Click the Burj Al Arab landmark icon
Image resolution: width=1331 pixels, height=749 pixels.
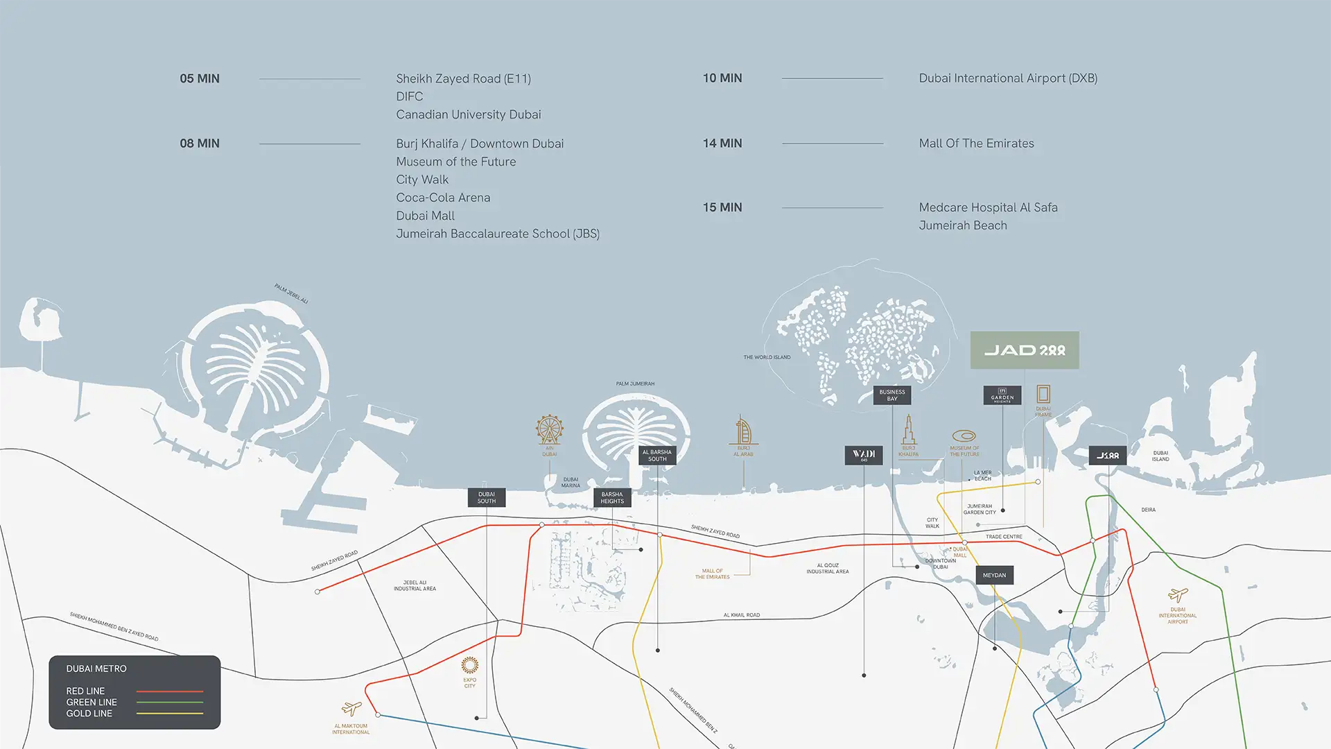point(743,430)
